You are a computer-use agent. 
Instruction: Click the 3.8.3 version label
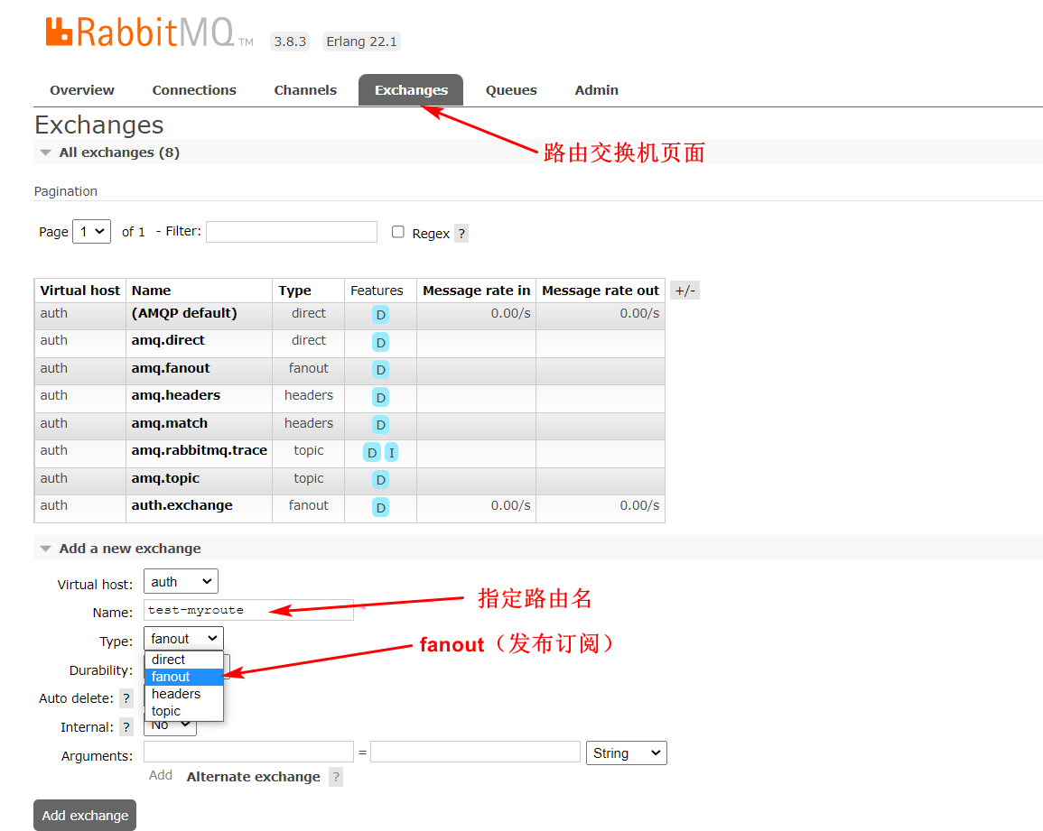point(290,42)
